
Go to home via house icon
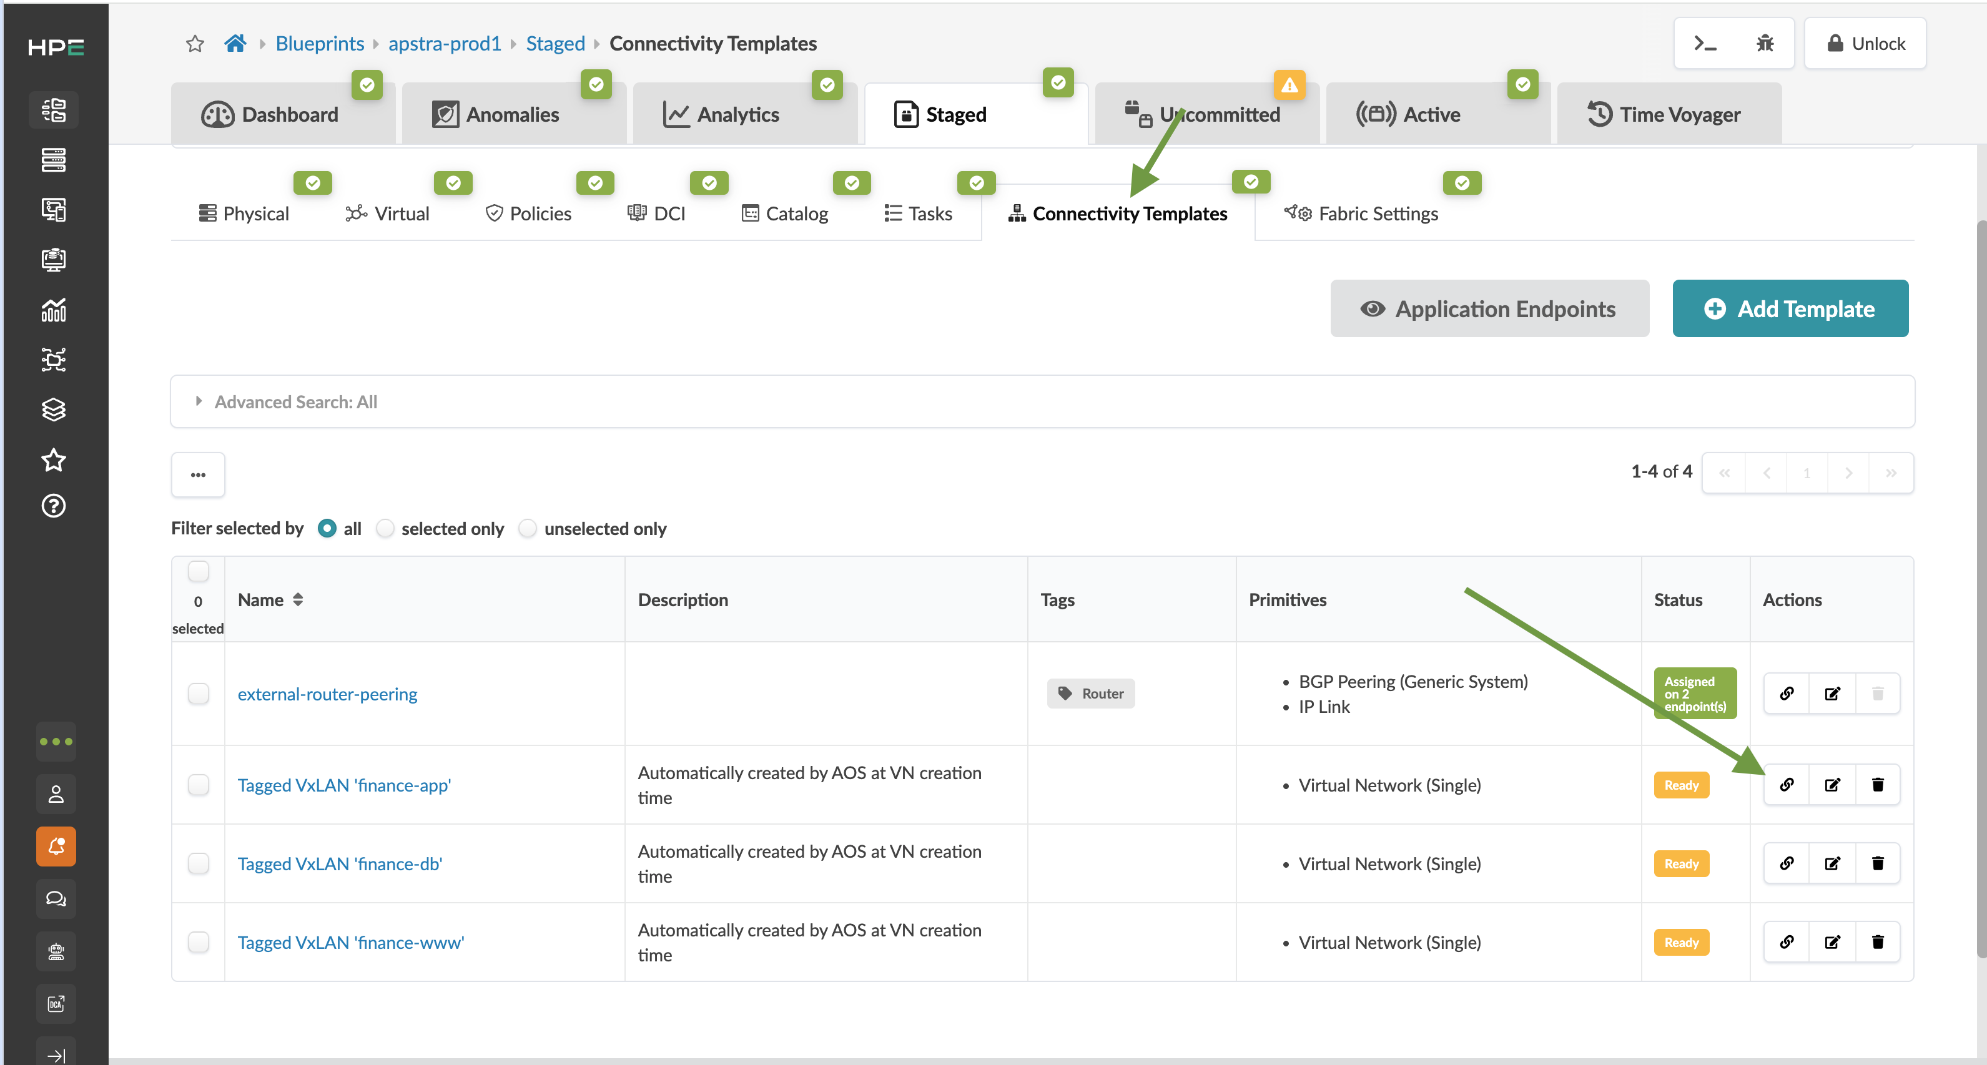coord(235,43)
